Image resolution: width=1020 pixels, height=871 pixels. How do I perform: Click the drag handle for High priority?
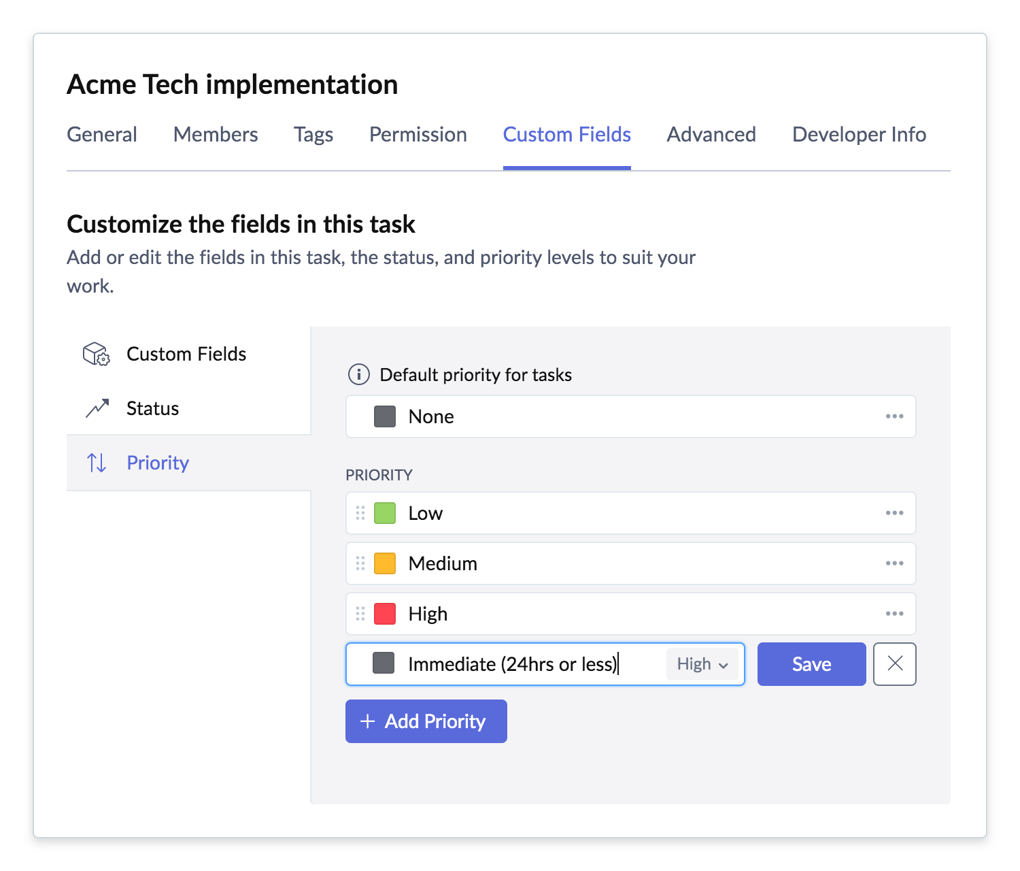click(360, 614)
